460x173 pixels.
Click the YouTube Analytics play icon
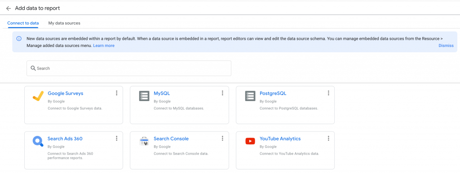(x=250, y=141)
